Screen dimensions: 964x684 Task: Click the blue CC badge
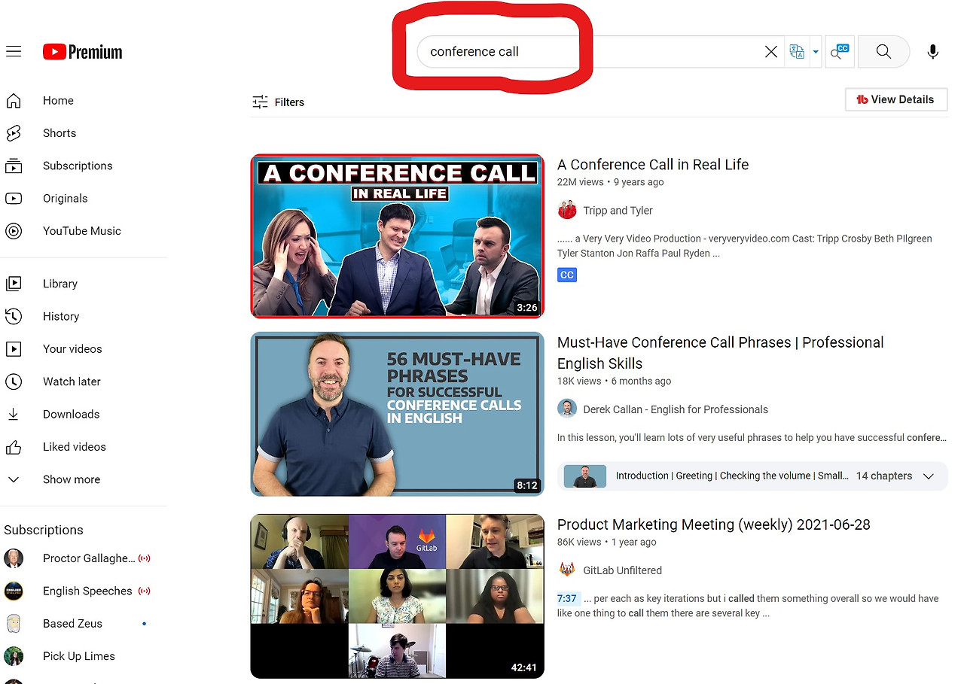pos(567,275)
